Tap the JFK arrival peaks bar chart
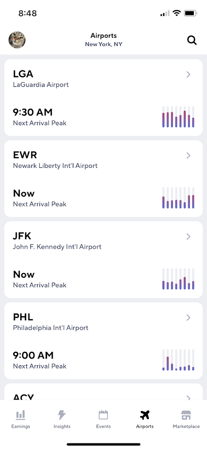Screen dimensions: 207x450 coord(179,279)
